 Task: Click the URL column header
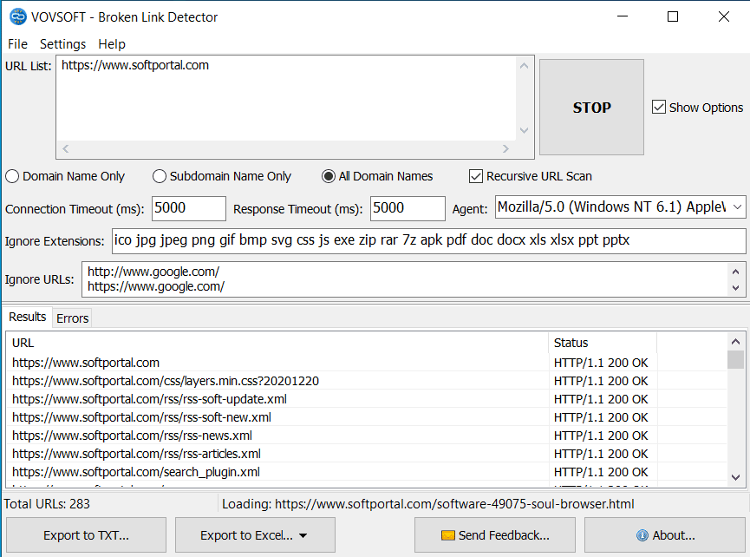277,343
